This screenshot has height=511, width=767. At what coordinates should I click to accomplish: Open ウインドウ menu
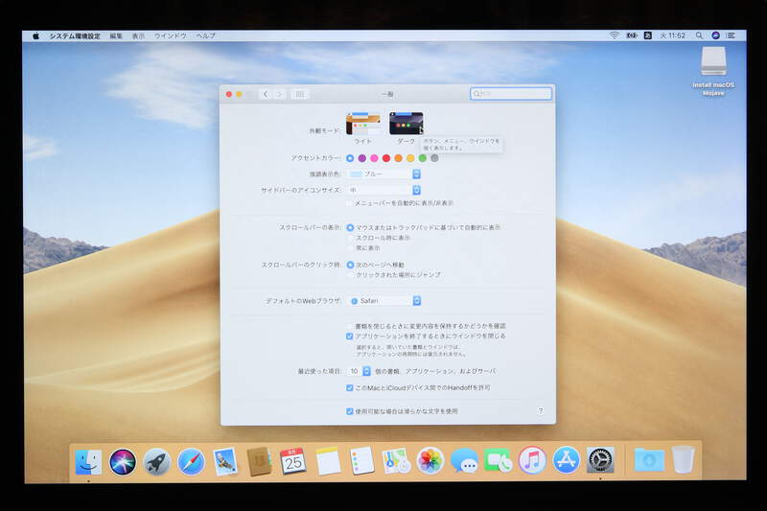[x=171, y=35]
